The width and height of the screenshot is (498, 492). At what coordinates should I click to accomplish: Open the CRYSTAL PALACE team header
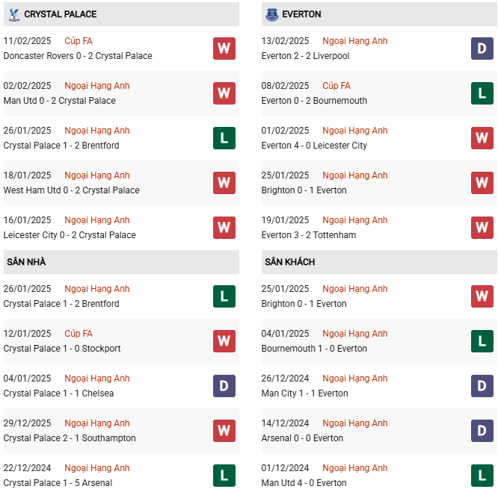click(x=60, y=14)
